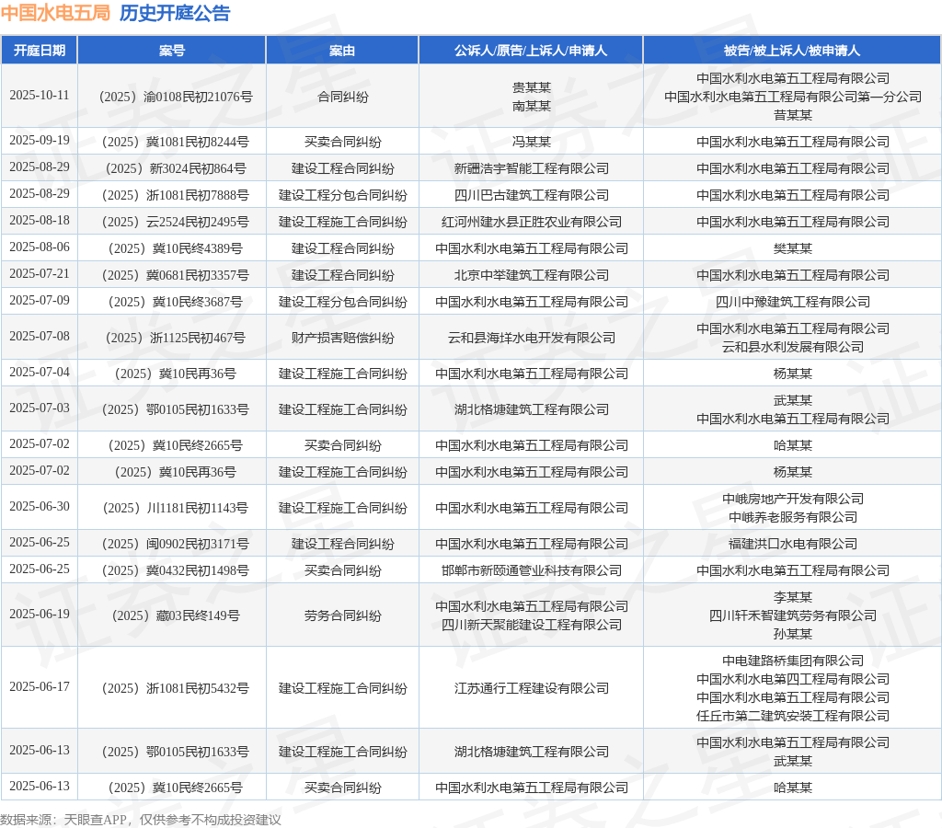This screenshot has height=828, width=942.
Task: Click defendant 樊某某
Action: point(793,248)
